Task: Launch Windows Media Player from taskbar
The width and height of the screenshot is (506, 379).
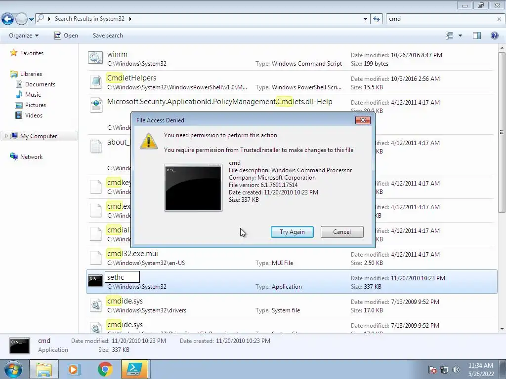Action: point(74,369)
